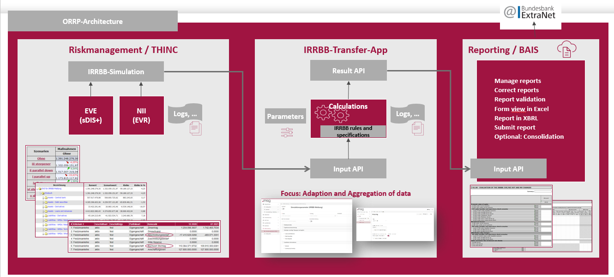Click the ORRP-Architecture title tab
Image resolution: width=614 pixels, height=277 pixels.
[93, 21]
